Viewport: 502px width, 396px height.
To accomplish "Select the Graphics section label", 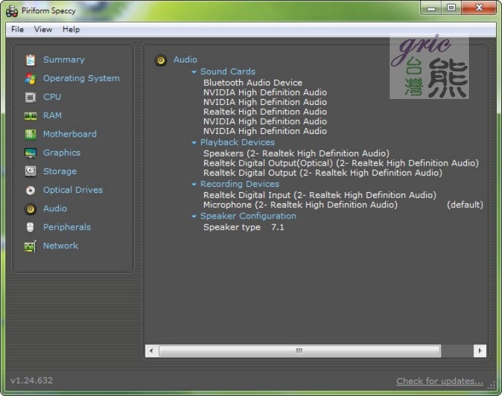I will pos(62,152).
